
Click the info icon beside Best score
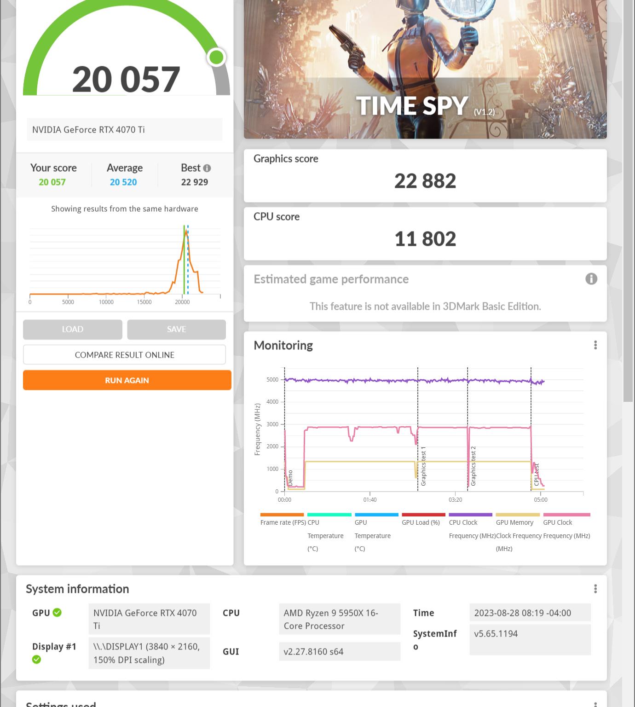[207, 168]
